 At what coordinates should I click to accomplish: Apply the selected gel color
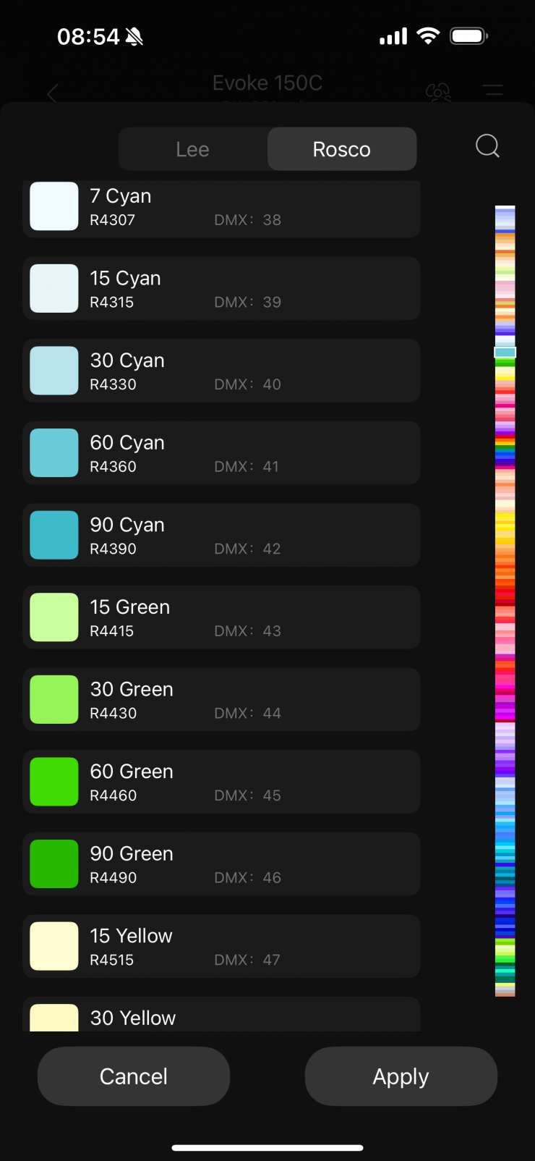click(401, 1076)
